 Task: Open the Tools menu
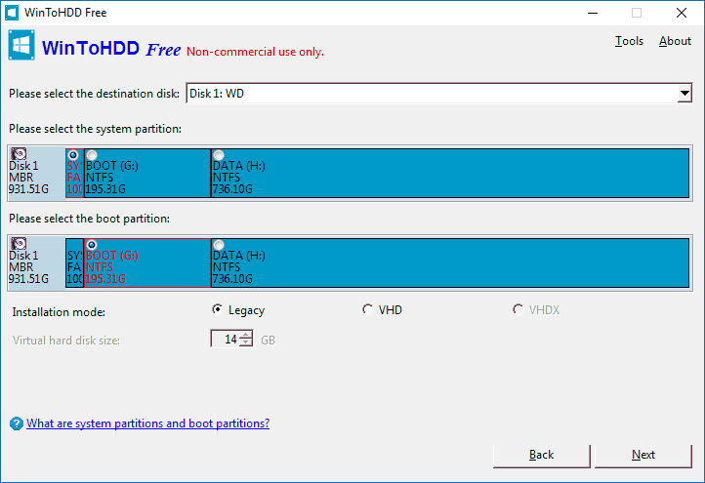pyautogui.click(x=629, y=41)
